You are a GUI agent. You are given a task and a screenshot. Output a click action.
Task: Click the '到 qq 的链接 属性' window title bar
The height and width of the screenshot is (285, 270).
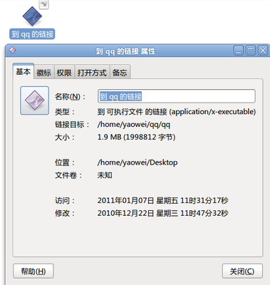125,51
